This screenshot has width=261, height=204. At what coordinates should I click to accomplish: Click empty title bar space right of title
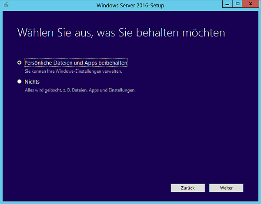pyautogui.click(x=196, y=5)
